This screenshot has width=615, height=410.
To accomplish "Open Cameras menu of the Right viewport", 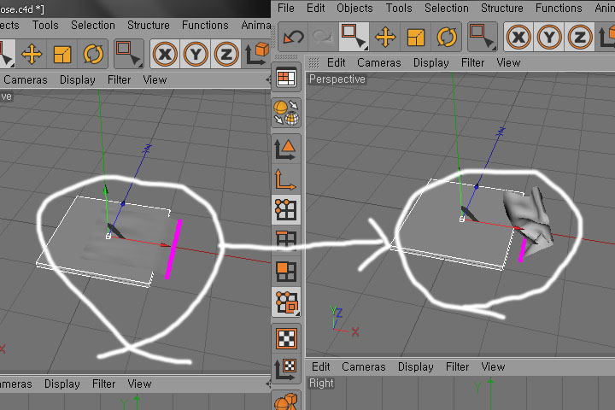I will [364, 366].
